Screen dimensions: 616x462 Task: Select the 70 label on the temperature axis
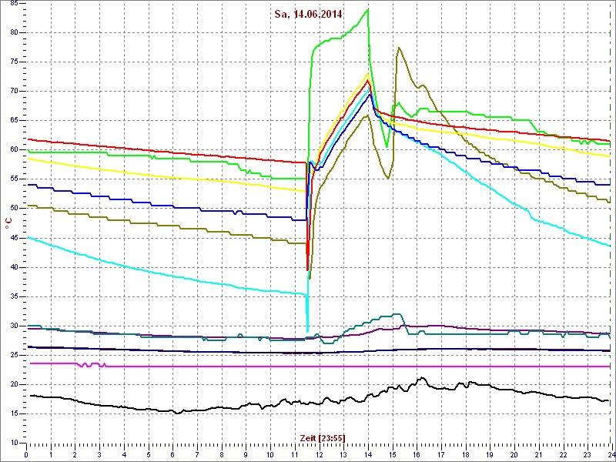coord(15,91)
